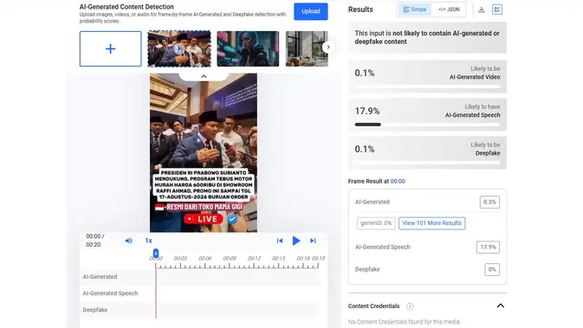This screenshot has width=583, height=328.
Task: Skip to next frame
Action: click(313, 241)
